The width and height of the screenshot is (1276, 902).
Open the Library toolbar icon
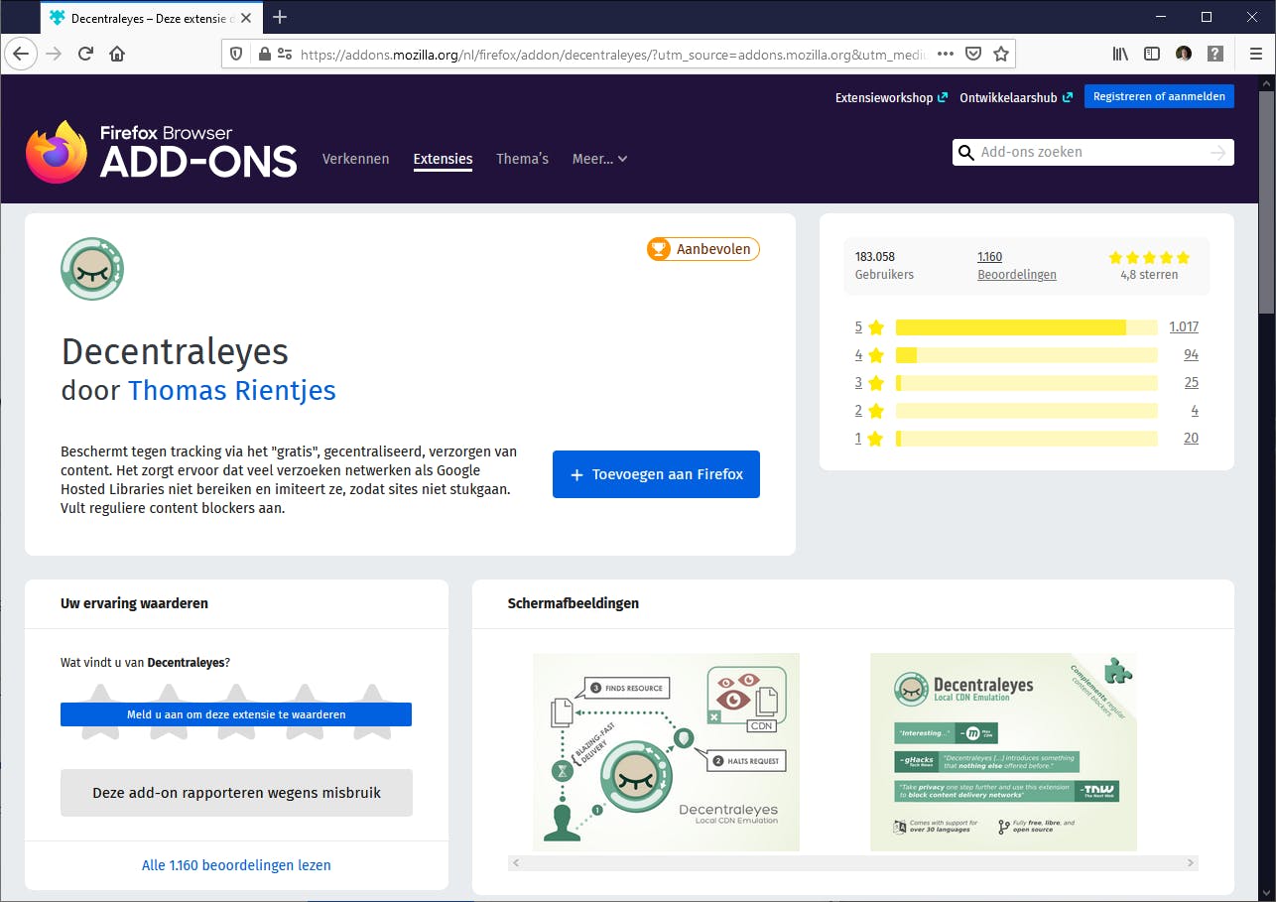pos(1120,54)
